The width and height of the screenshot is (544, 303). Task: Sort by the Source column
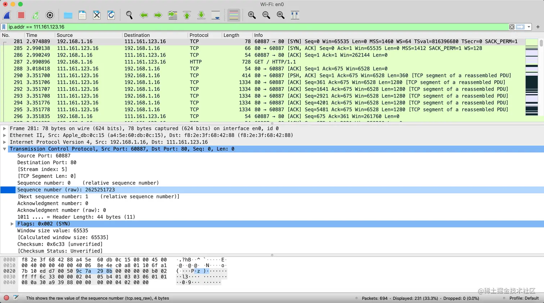pyautogui.click(x=89, y=35)
